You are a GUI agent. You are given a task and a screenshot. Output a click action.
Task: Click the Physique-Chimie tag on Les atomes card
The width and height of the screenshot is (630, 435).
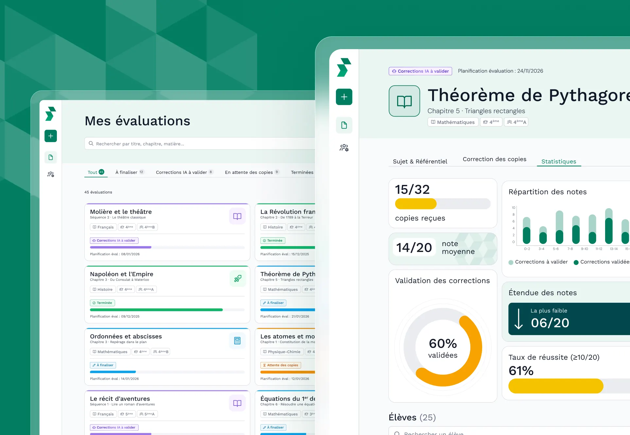click(282, 352)
